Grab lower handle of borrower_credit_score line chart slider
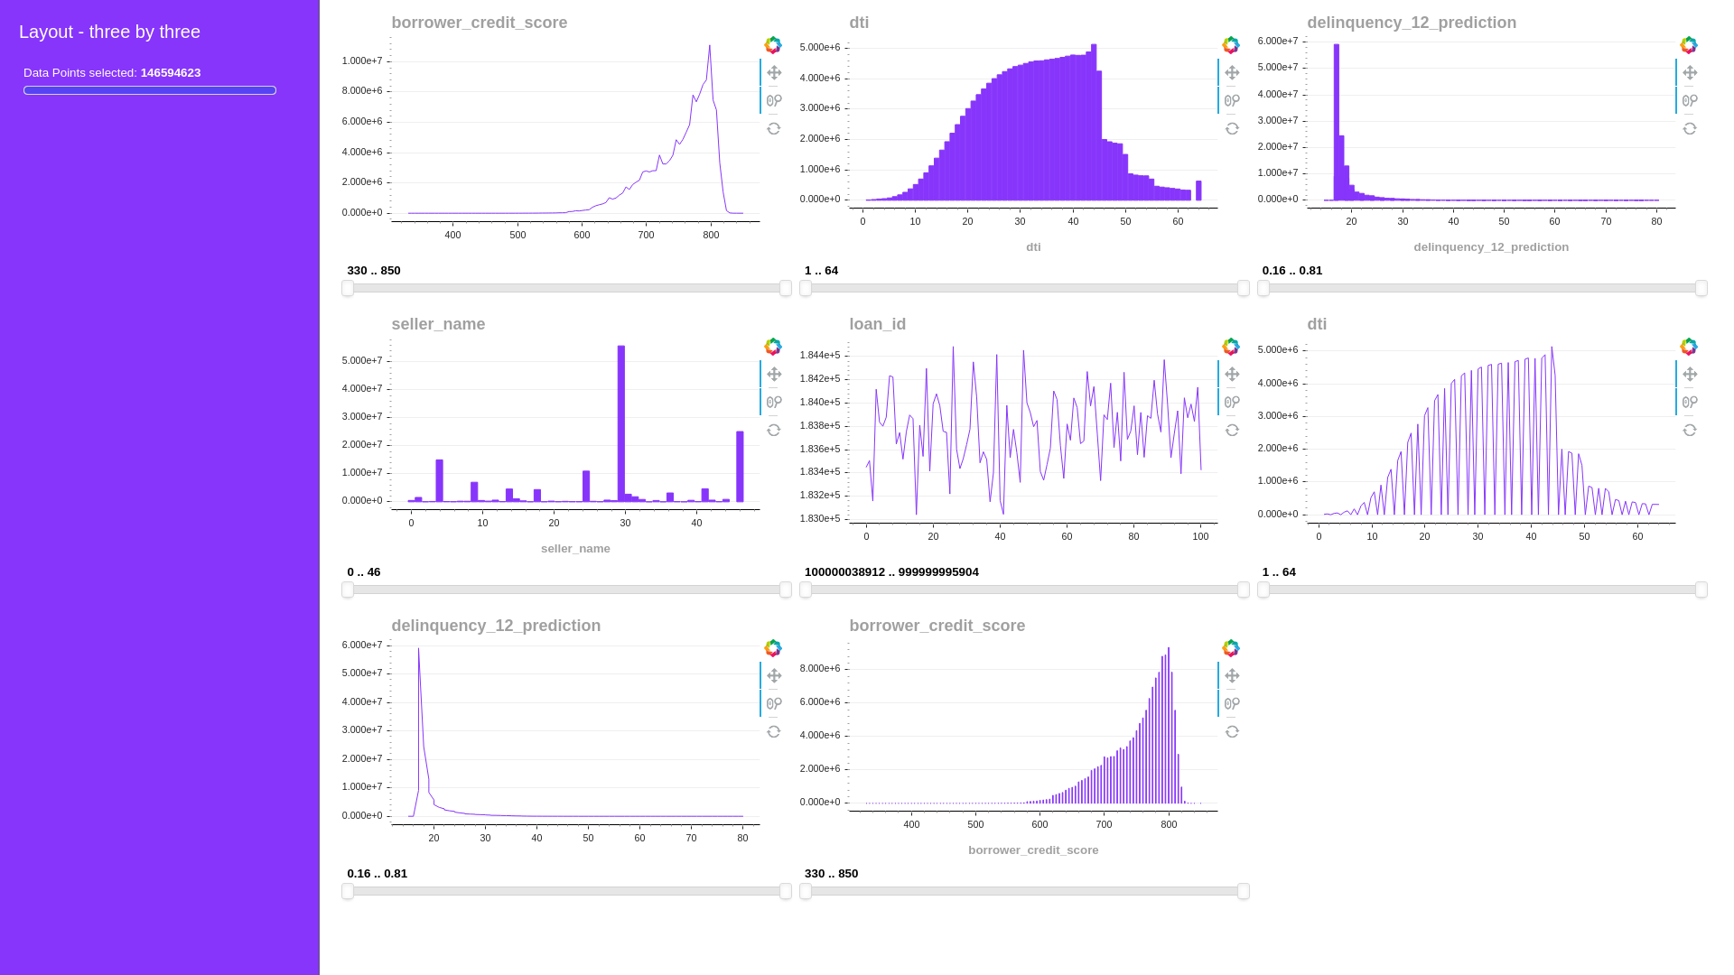The width and height of the screenshot is (1734, 975). [x=348, y=288]
